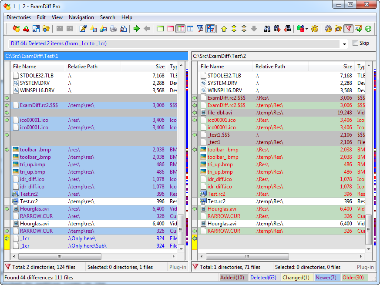This screenshot has width=380, height=285.
Task: Click the cherries icon in toolbar
Action: (26, 29)
